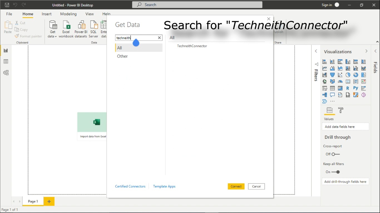Import an Excel workbook from the ribbon
Viewport: 380px width, 213px height.
click(x=66, y=29)
